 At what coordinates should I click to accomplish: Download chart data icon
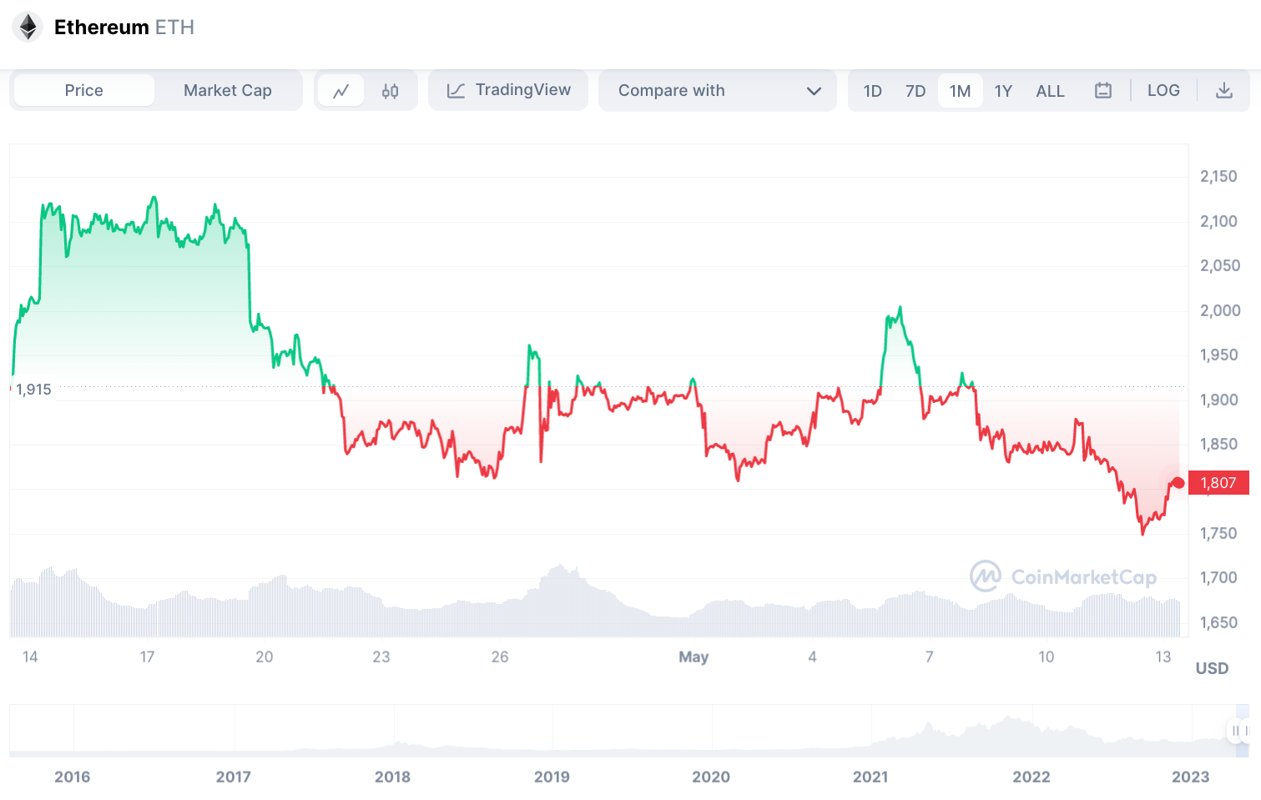(1223, 91)
